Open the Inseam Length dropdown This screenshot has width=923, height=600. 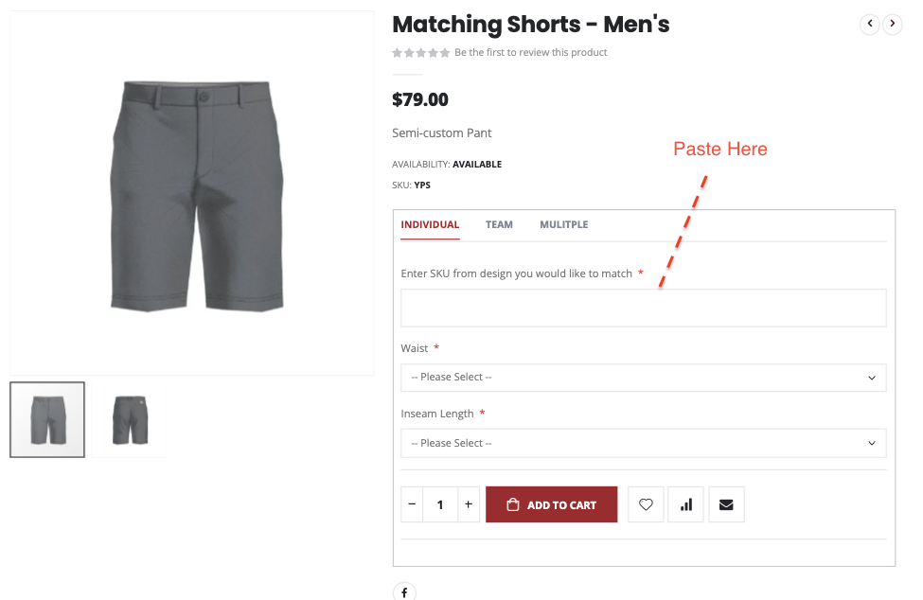coord(644,443)
